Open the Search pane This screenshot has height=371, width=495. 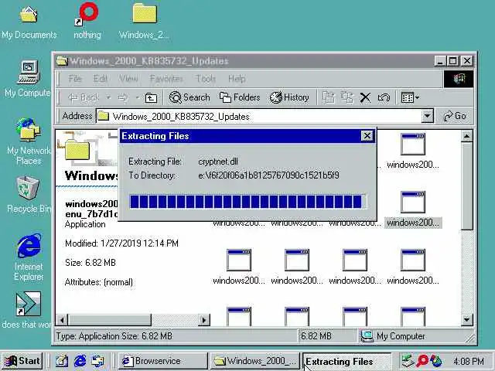tap(189, 97)
